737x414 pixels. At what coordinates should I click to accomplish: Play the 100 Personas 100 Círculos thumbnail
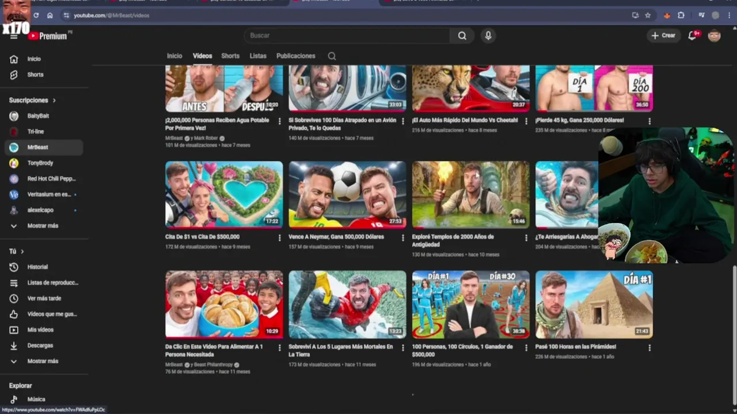click(x=470, y=304)
